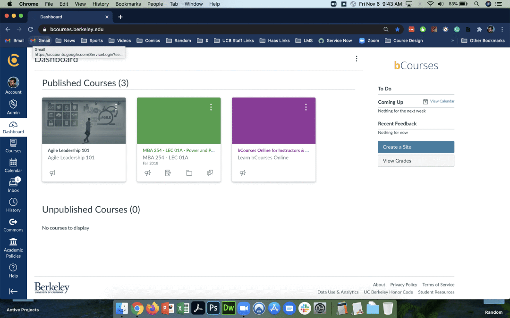
Task: Open the History menu in menu bar
Action: pyautogui.click(x=101, y=4)
